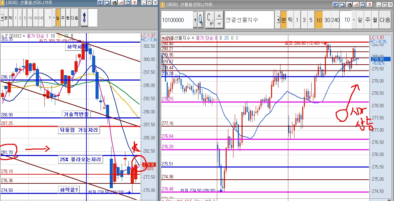
Task: Open window-cascade icon in left chart title bar
Action: click(100, 3)
